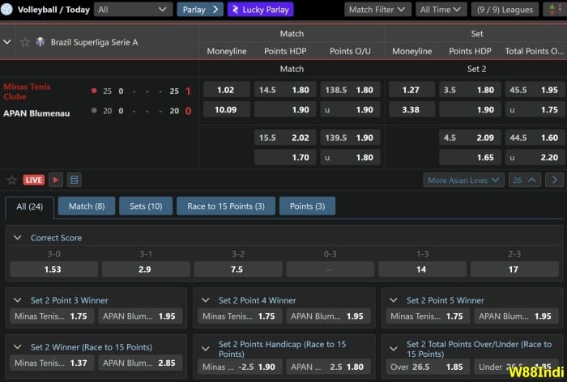The image size is (567, 382).
Task: Switch to Race to 15 Points (3) tab
Action: (226, 206)
